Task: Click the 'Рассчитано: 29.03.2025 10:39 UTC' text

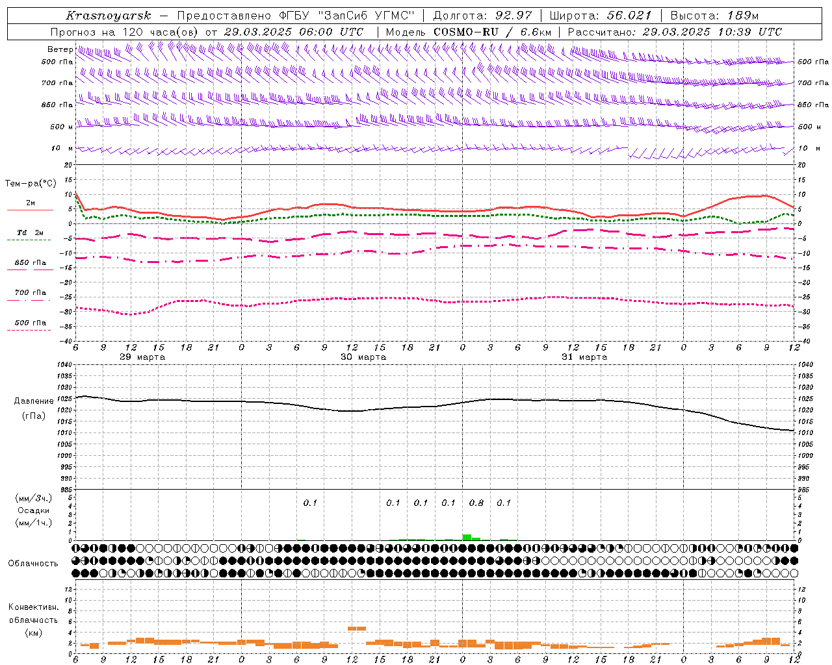Action: pyautogui.click(x=675, y=32)
